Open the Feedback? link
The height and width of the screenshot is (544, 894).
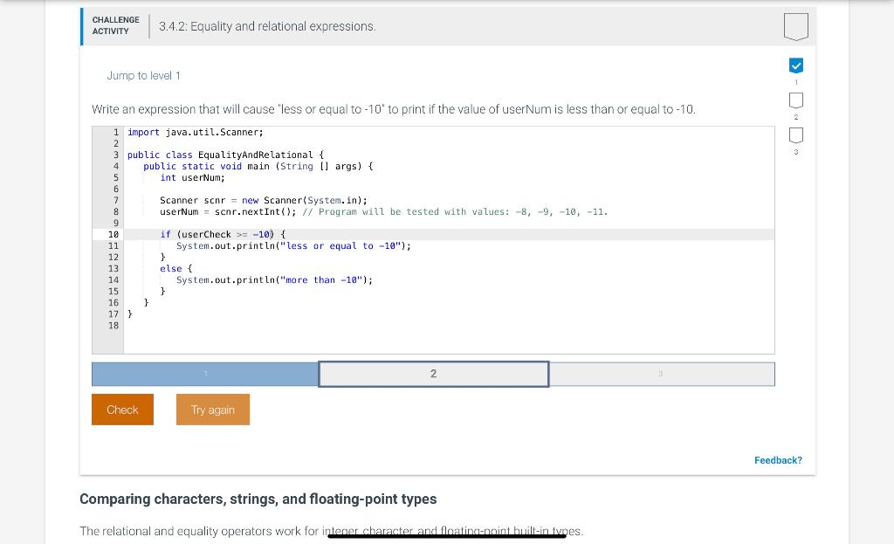pyautogui.click(x=778, y=460)
